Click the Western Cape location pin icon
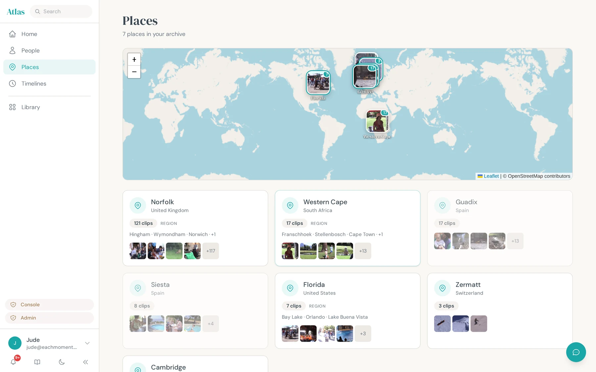The width and height of the screenshot is (596, 372). pyautogui.click(x=290, y=206)
